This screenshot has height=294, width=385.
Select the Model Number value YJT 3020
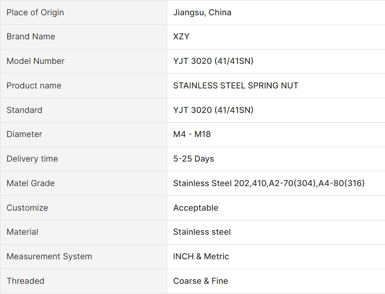[x=213, y=61]
